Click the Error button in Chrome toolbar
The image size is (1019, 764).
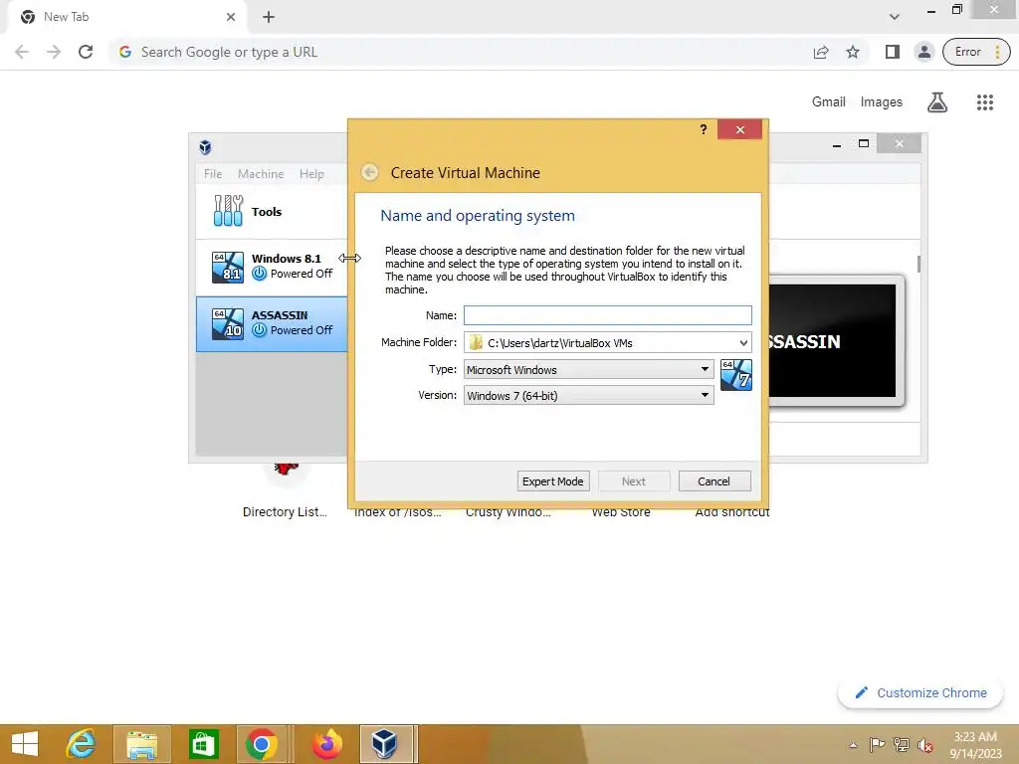(976, 52)
